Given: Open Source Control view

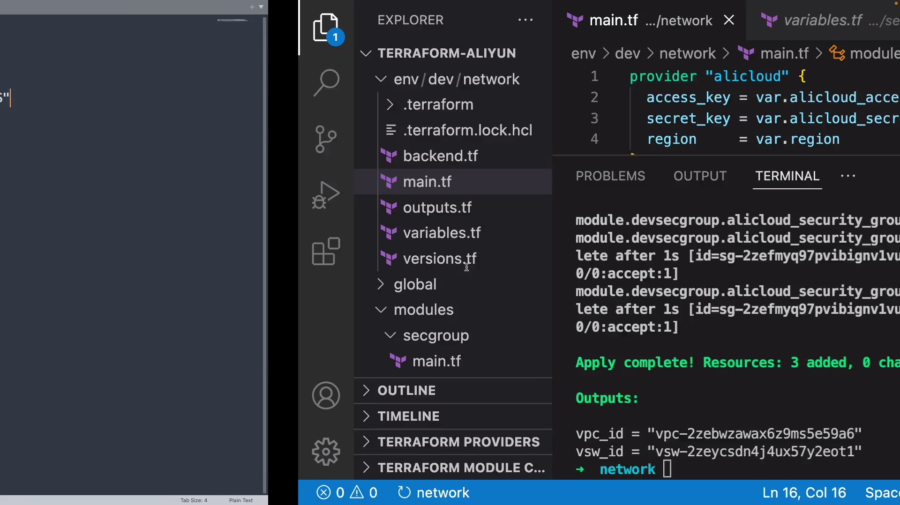Looking at the screenshot, I should (326, 139).
